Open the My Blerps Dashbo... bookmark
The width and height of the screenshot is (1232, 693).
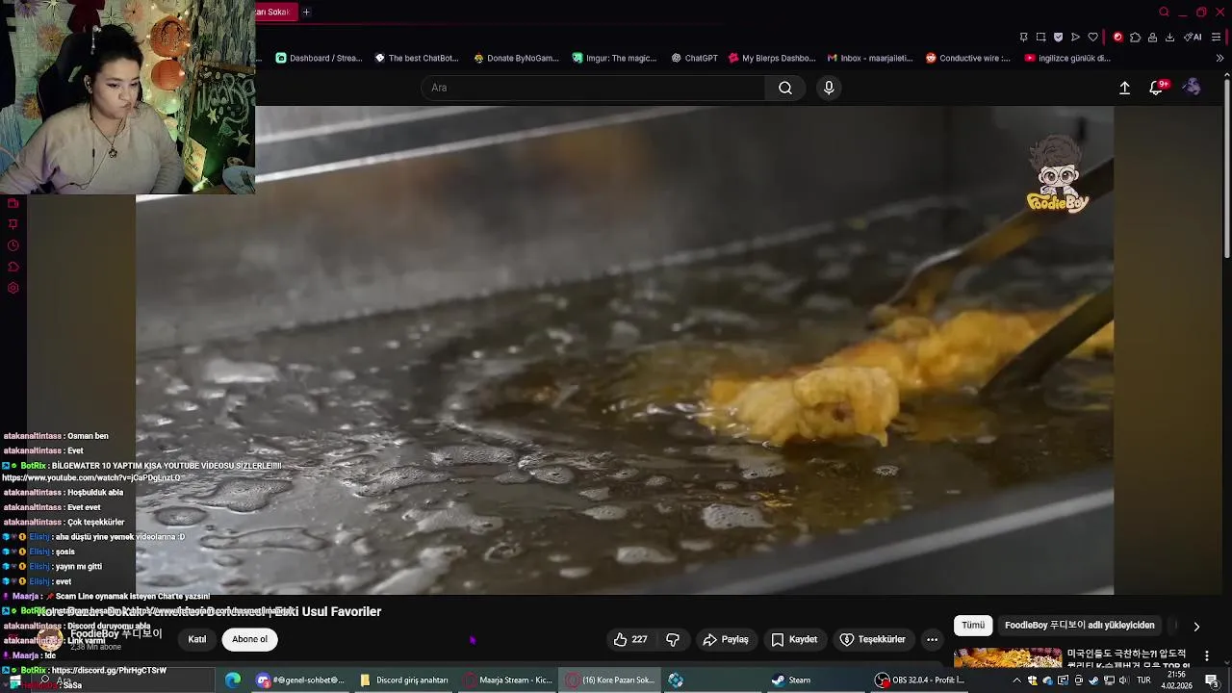[x=773, y=58]
